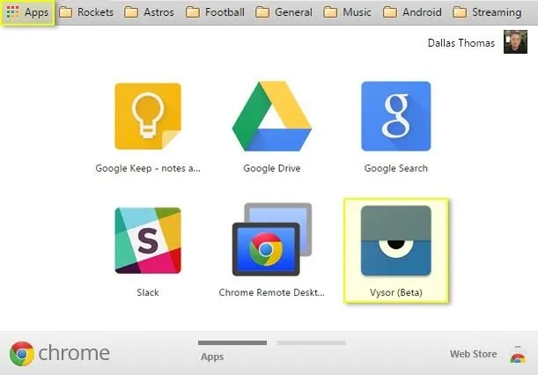Expand the Android bookmark folder
The image size is (538, 375).
point(412,12)
